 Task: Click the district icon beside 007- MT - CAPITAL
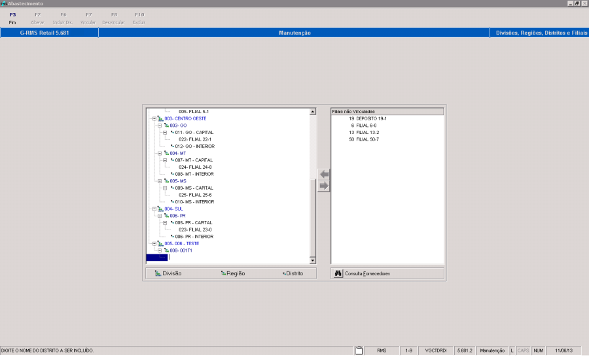[172, 160]
